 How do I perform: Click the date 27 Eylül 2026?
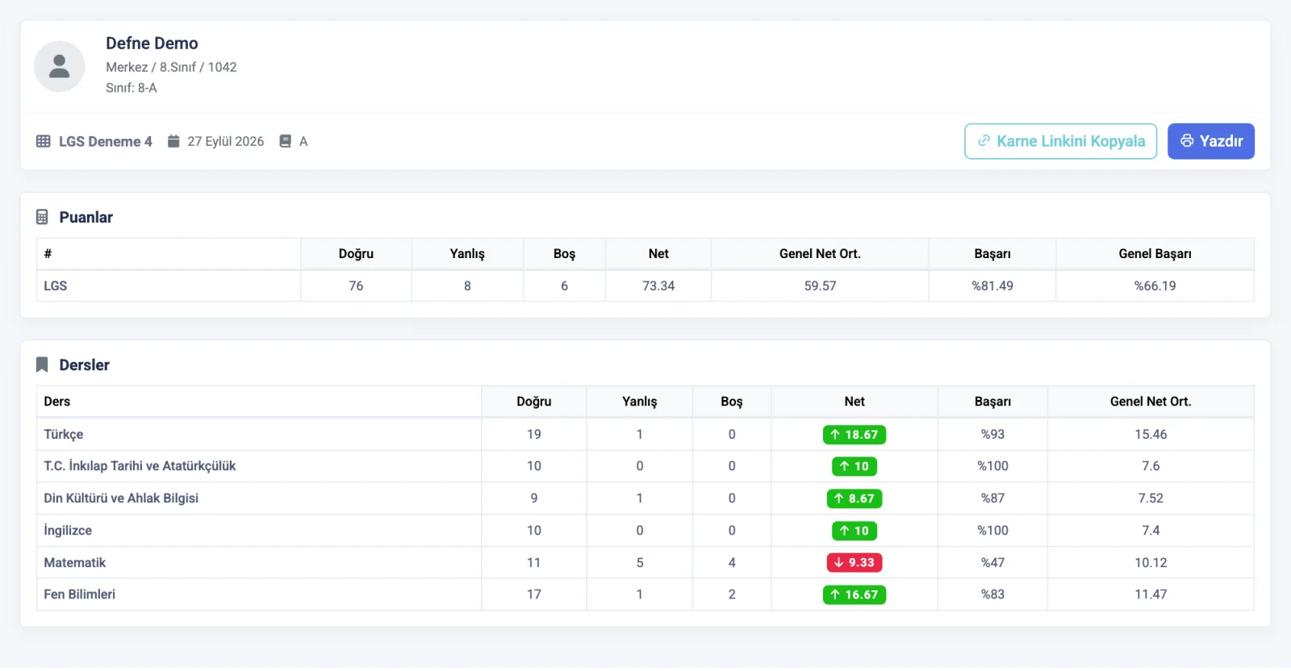point(226,141)
